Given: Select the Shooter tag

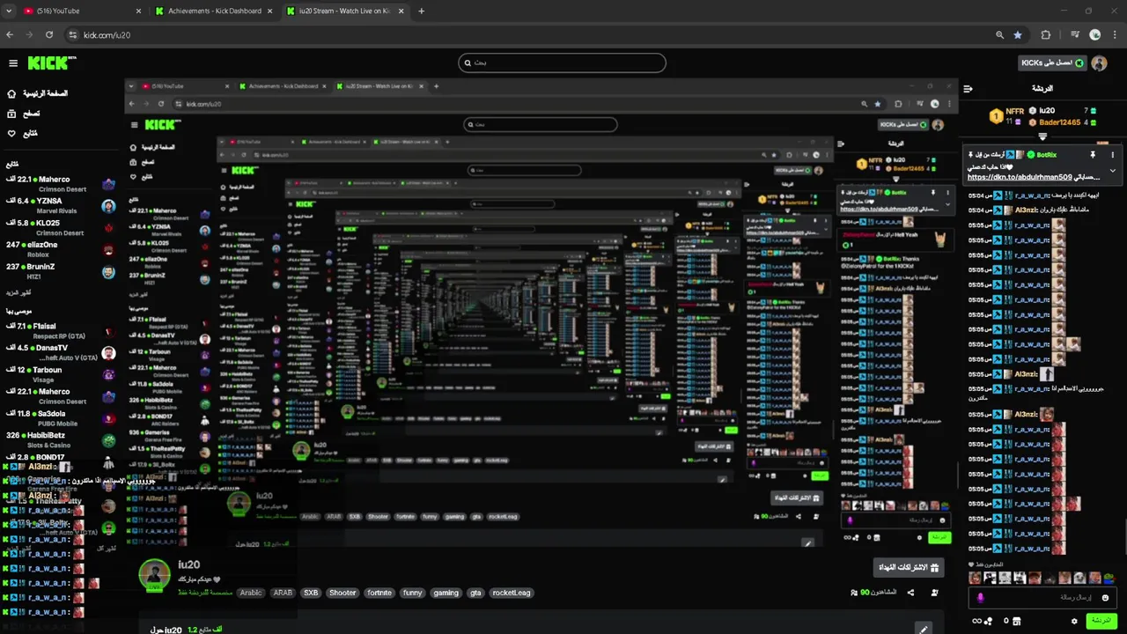Looking at the screenshot, I should point(343,593).
